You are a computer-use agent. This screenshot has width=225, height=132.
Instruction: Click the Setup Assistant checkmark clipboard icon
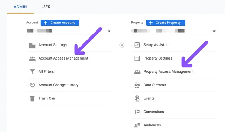[x=137, y=45]
